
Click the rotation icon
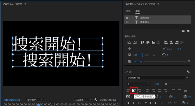pos(164,55)
